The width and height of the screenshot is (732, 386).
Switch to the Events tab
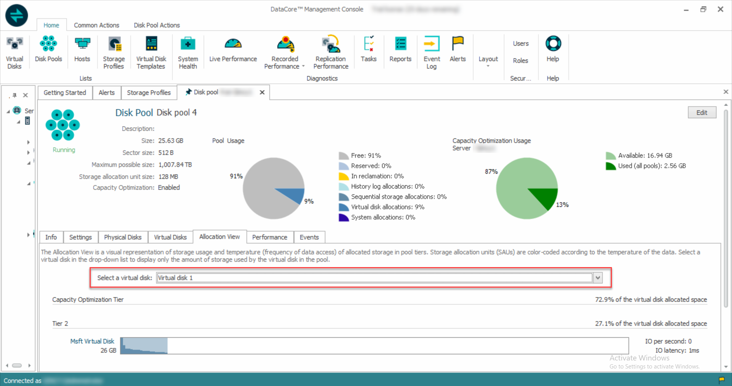pos(309,237)
